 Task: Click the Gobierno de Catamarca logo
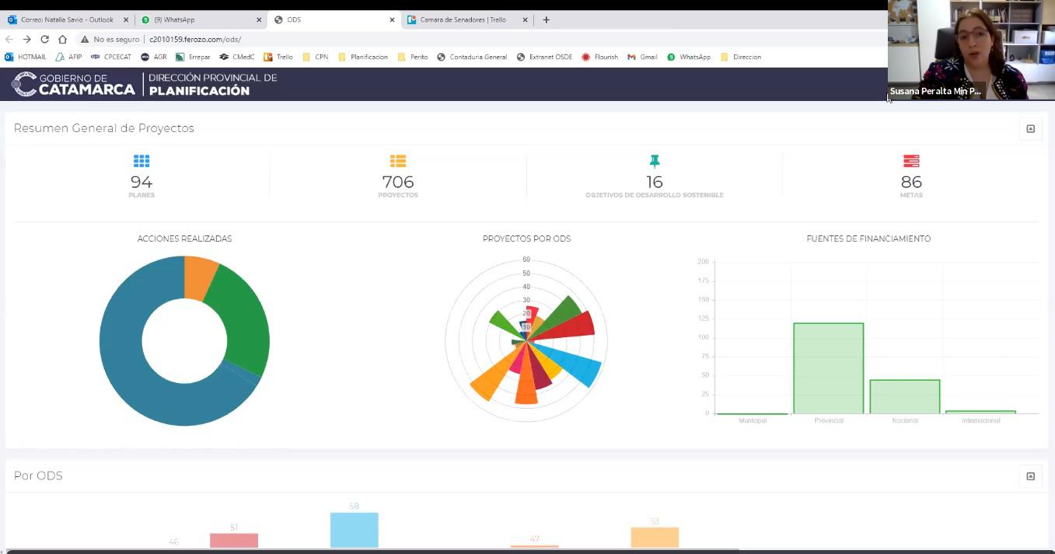(74, 84)
